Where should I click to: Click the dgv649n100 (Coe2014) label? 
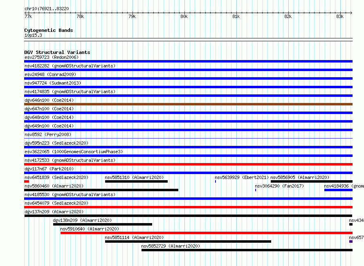pyautogui.click(x=49, y=126)
